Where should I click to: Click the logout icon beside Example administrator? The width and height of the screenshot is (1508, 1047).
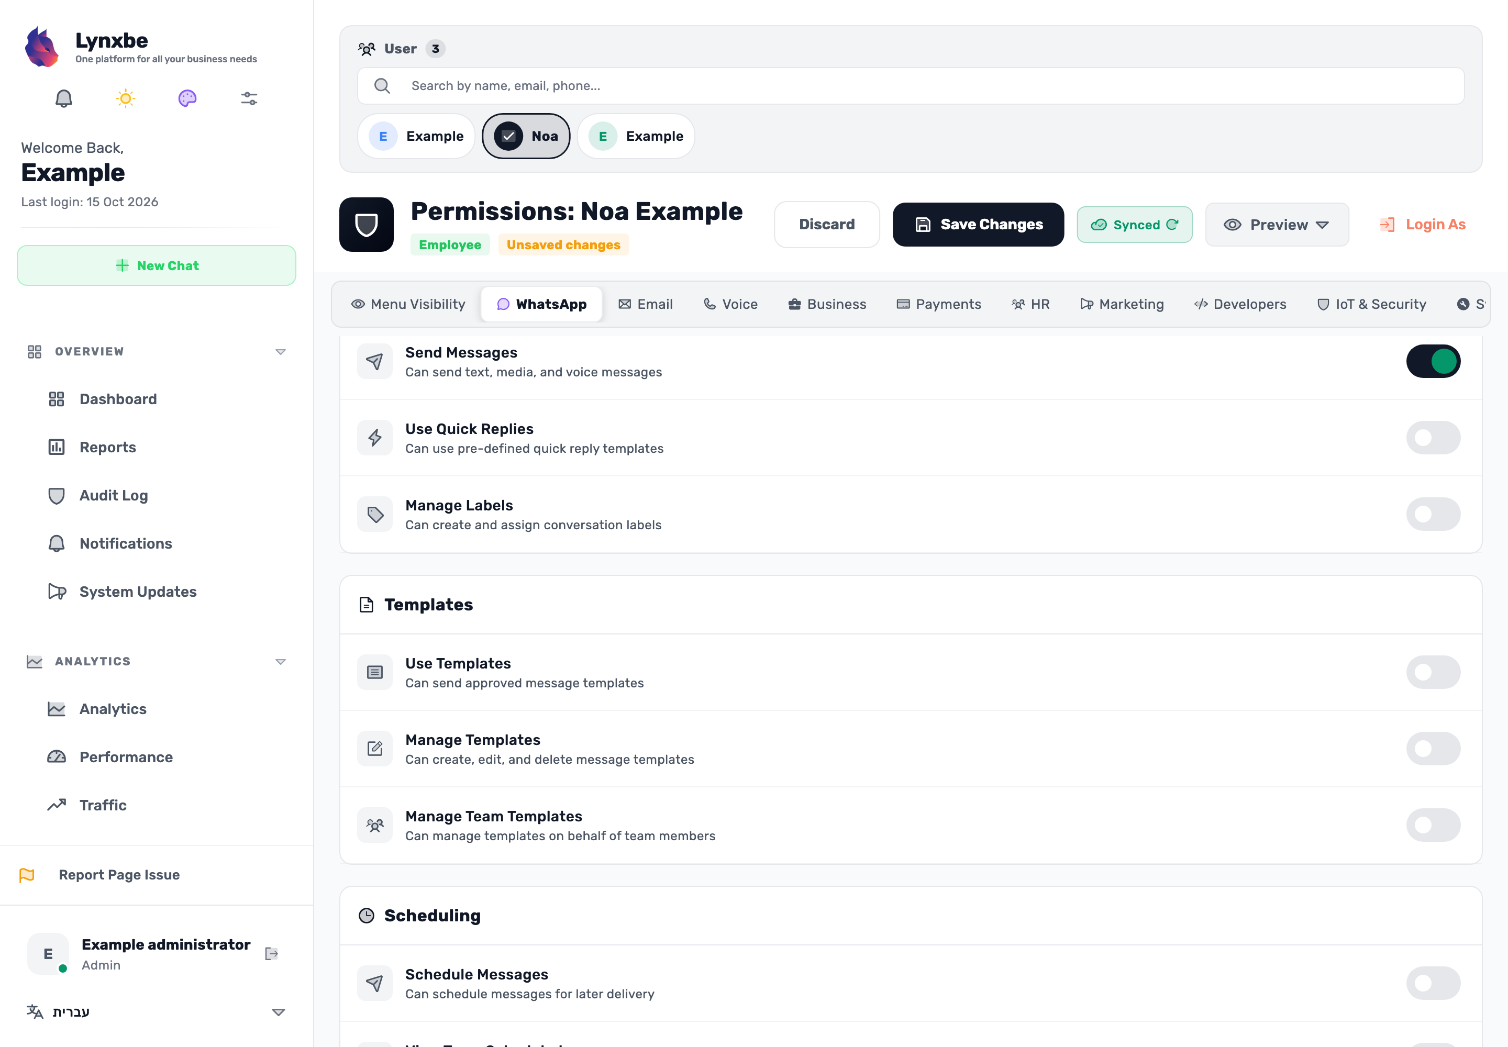(272, 954)
